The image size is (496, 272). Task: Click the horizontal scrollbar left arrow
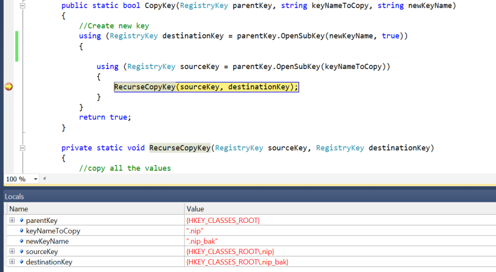click(45, 179)
